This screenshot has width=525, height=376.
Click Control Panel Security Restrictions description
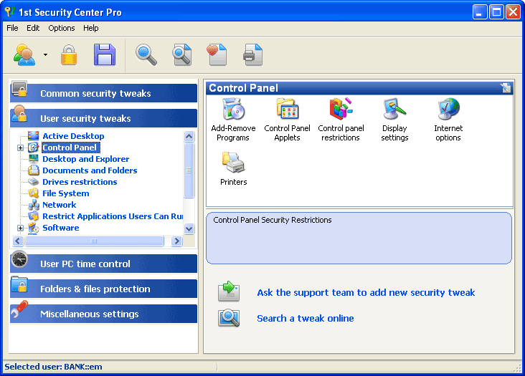point(273,220)
